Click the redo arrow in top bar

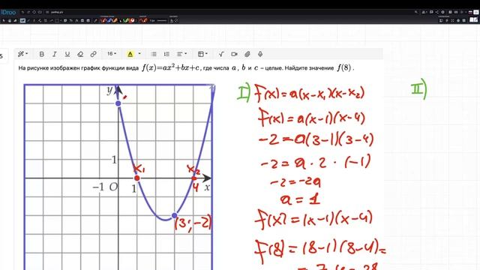(x=28, y=12)
